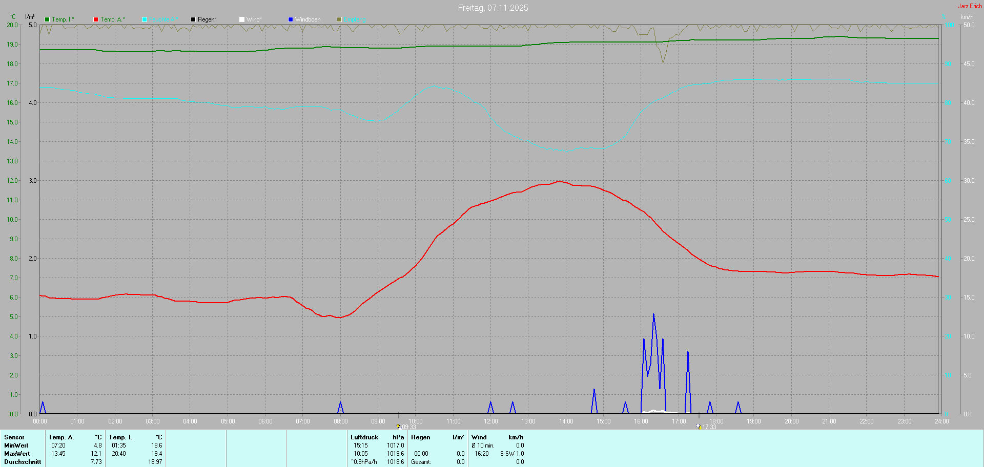
Task: Select the Feuchte A.* legend label
Action: coord(164,19)
